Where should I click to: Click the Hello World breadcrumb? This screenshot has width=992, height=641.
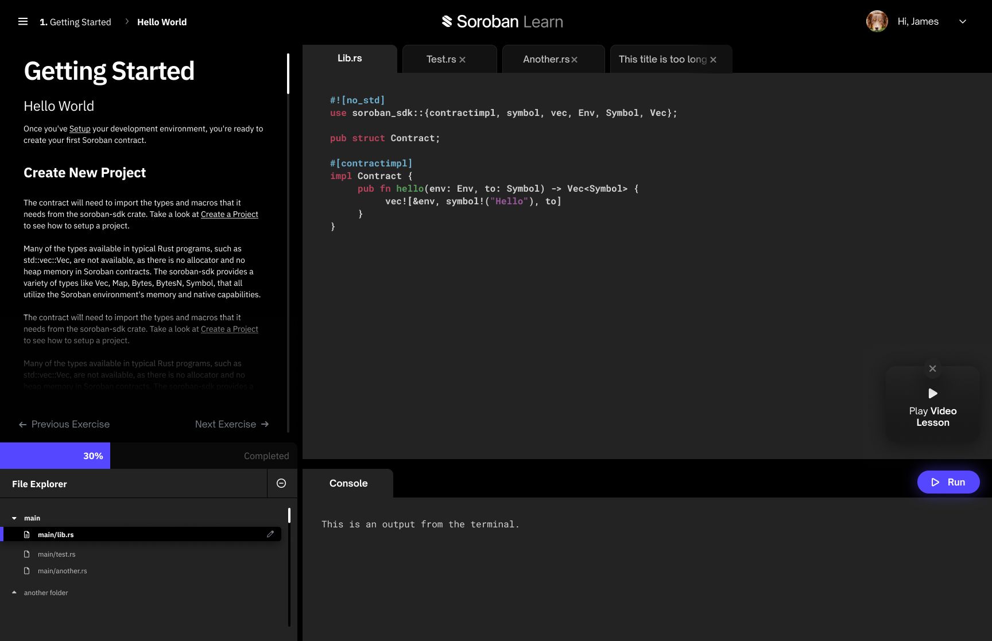pos(162,22)
